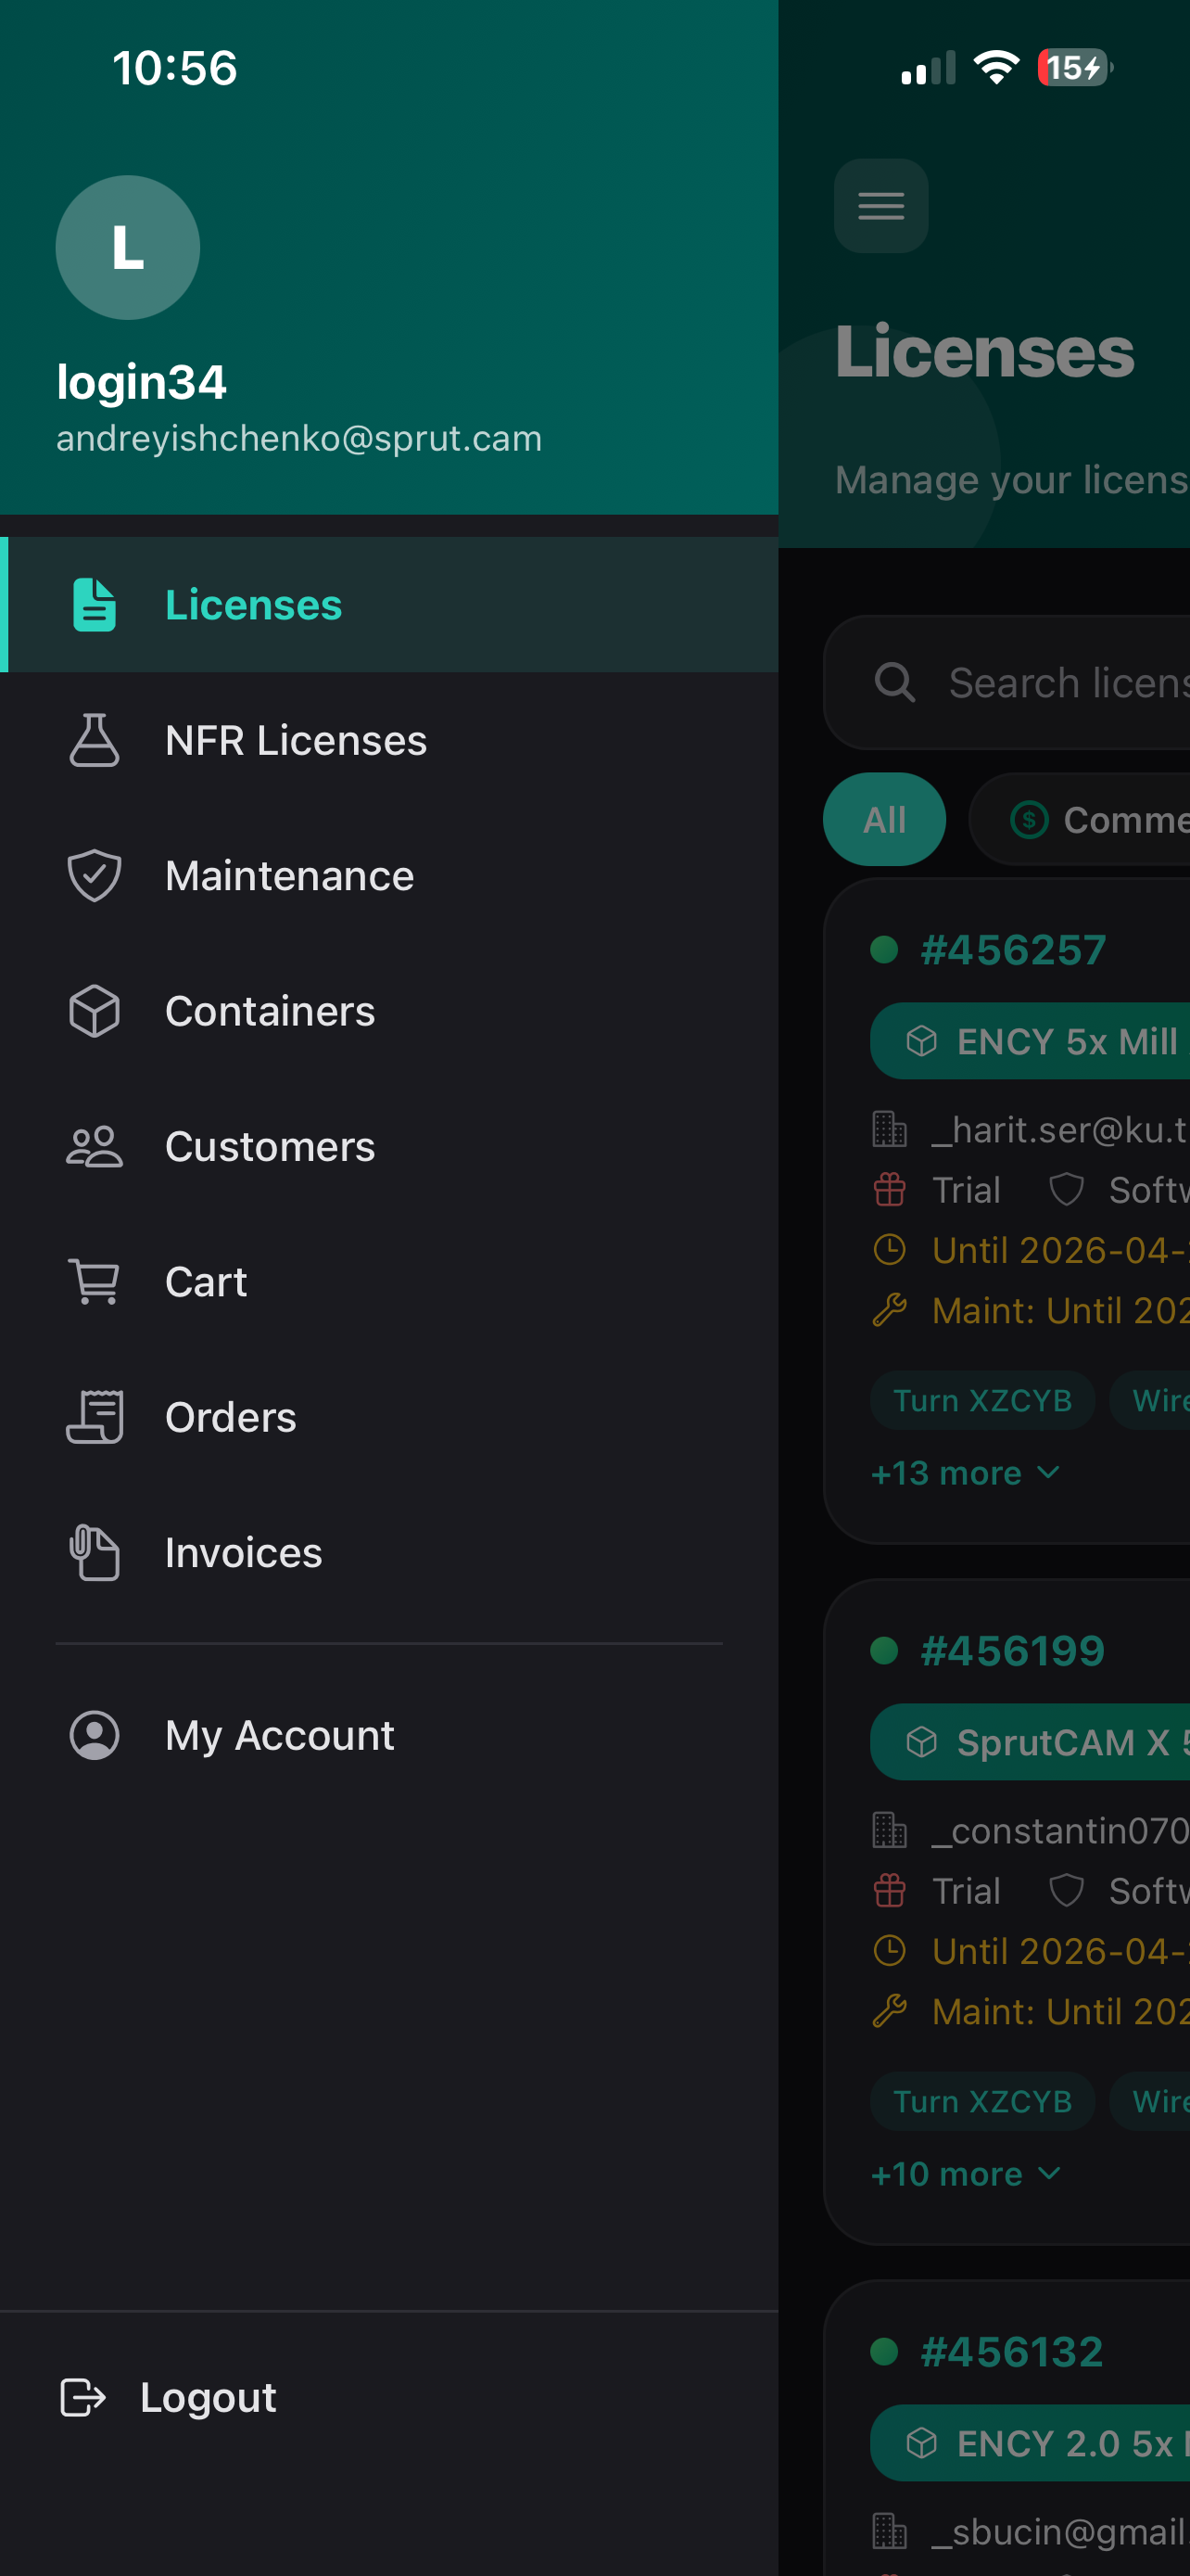Tap the user avatar with letter L
Screen dimensions: 1190x2576
pyautogui.click(x=128, y=248)
